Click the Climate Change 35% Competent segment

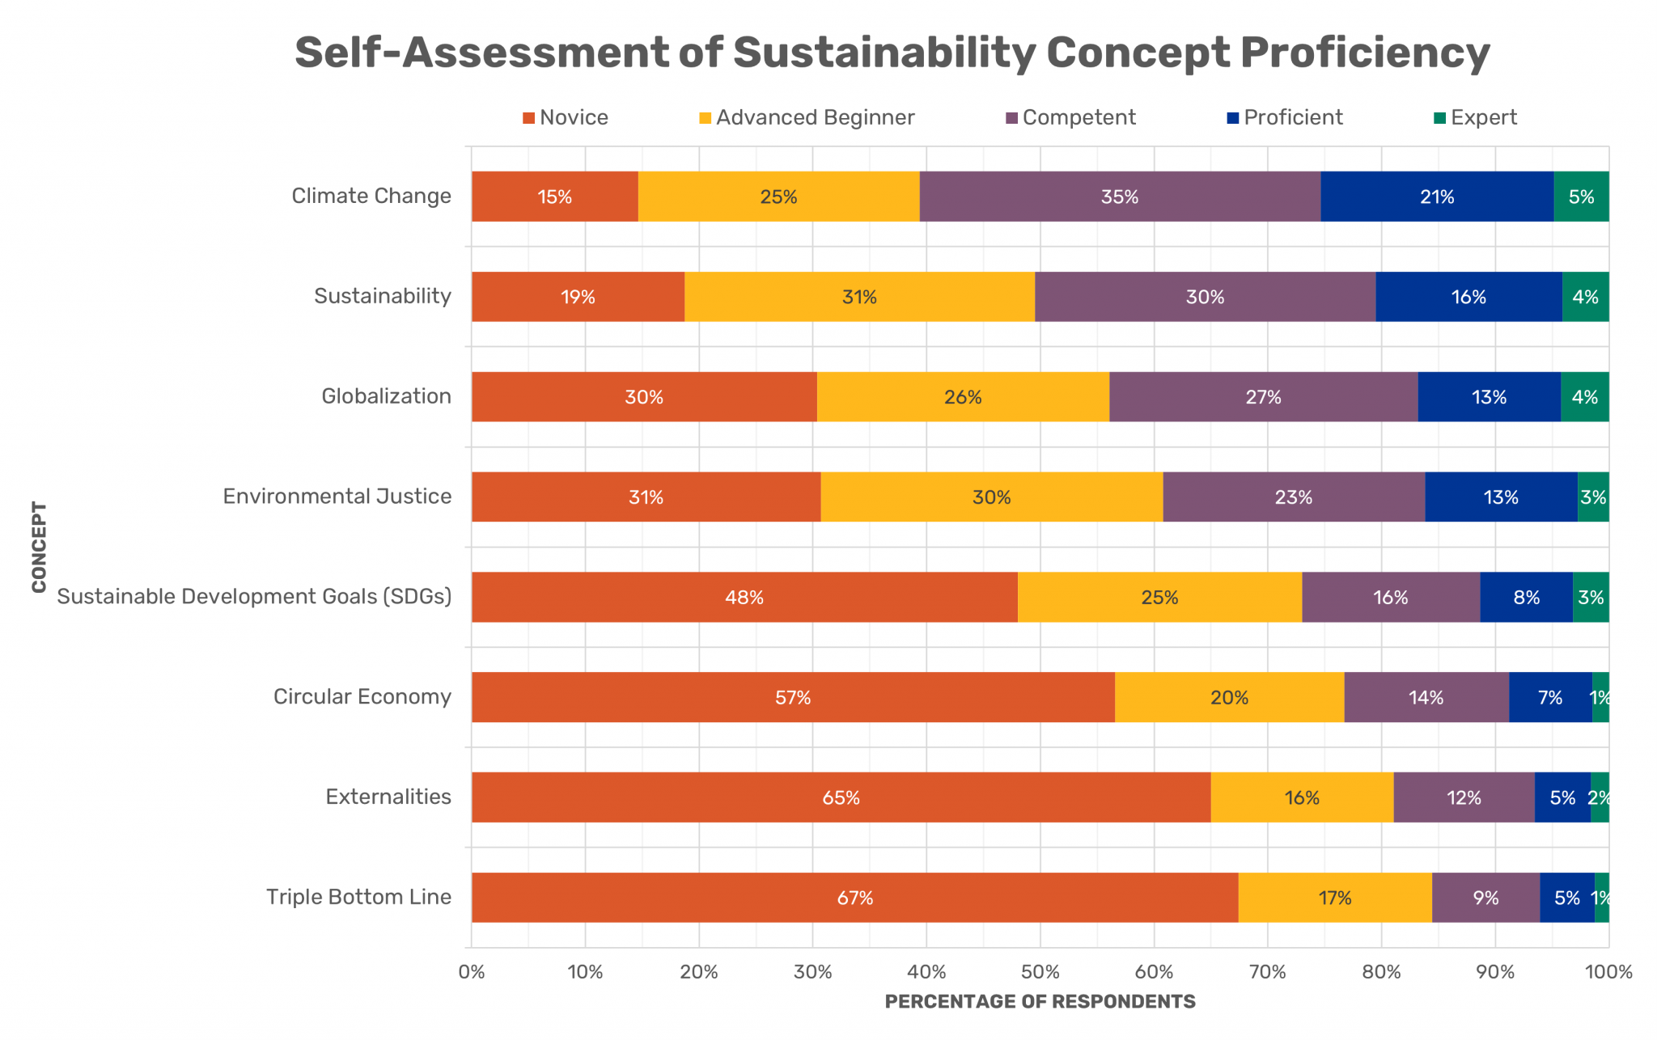coord(1120,197)
